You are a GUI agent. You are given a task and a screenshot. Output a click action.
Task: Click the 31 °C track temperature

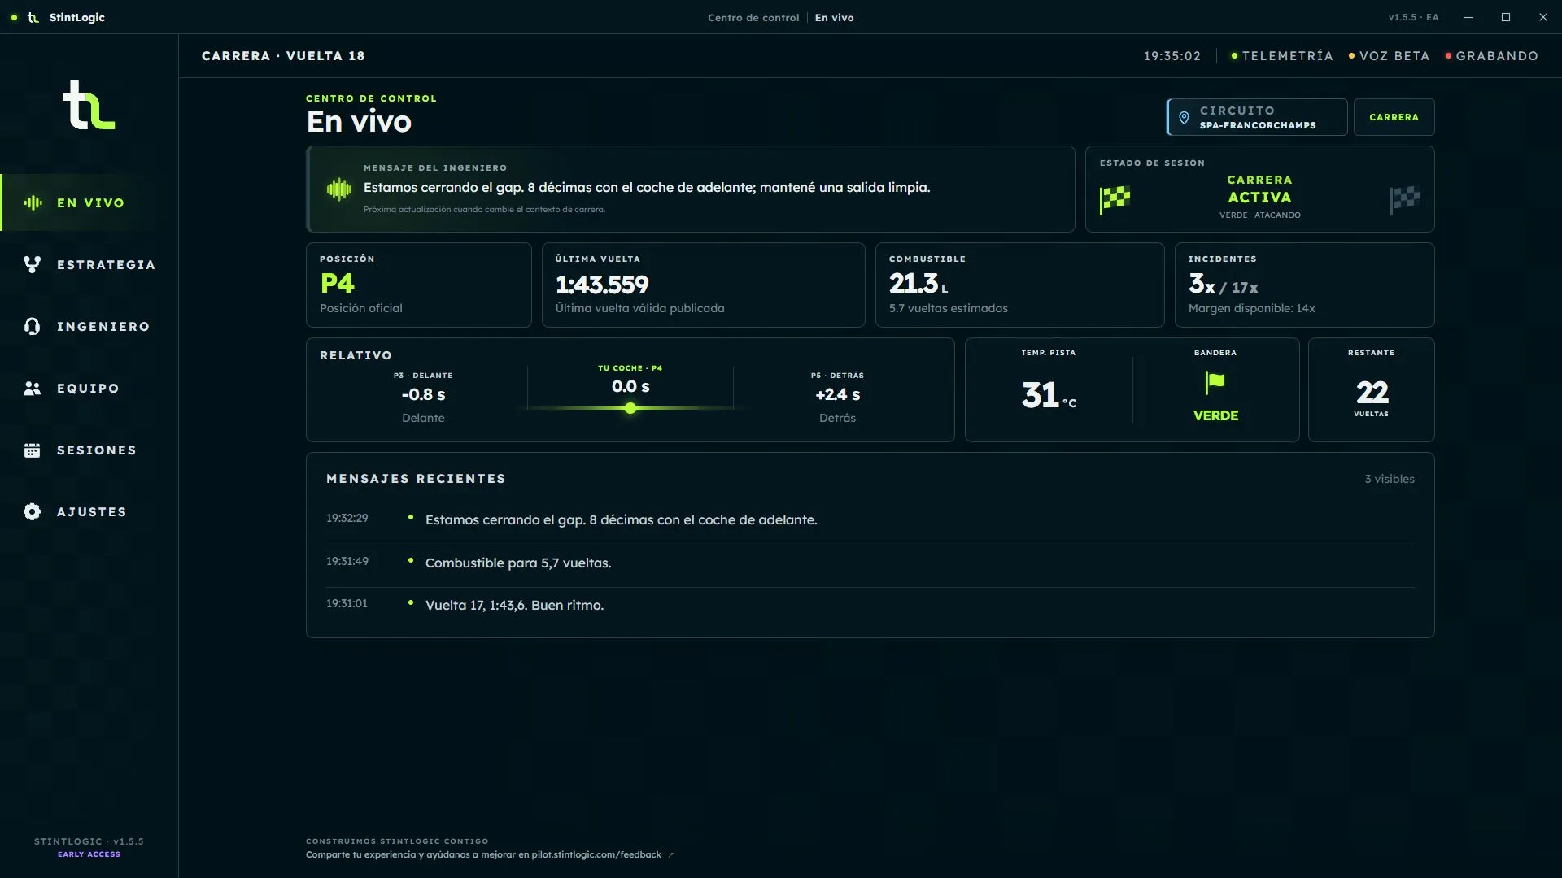1049,395
